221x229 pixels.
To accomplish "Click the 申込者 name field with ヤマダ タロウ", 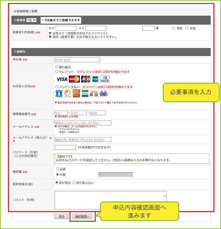I will (x=77, y=60).
